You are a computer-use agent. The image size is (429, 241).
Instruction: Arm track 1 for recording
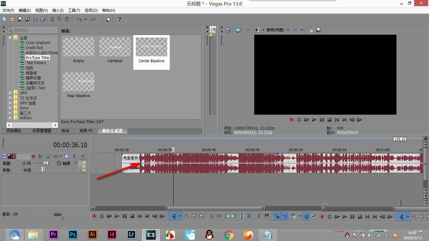[33, 157]
